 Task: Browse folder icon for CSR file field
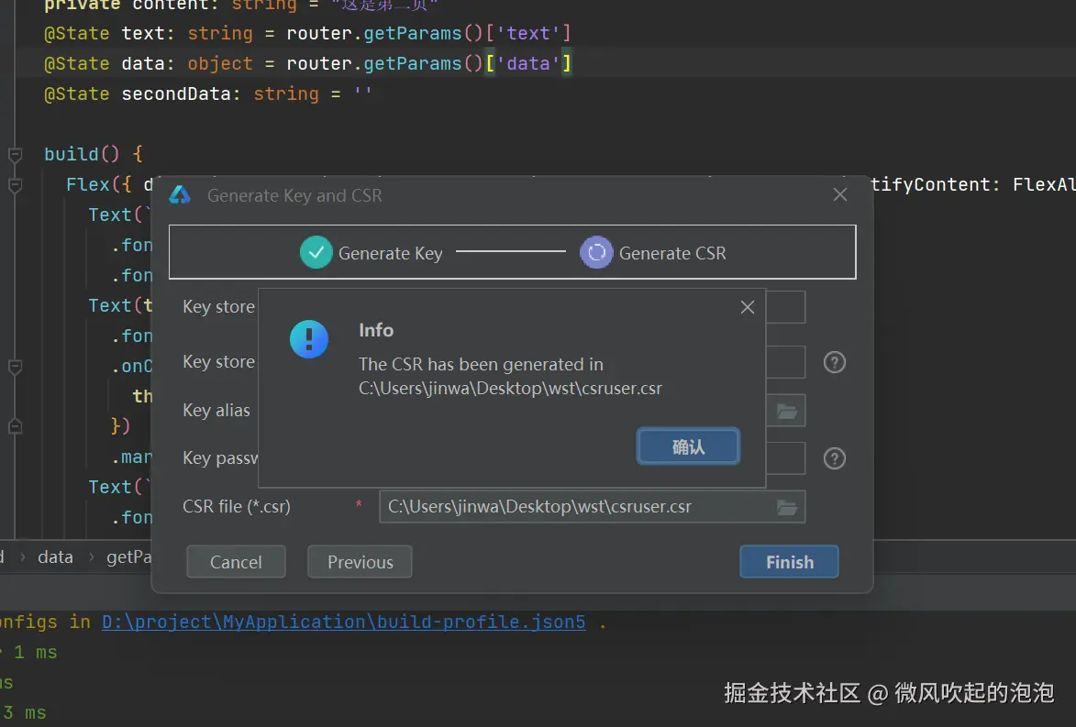787,508
